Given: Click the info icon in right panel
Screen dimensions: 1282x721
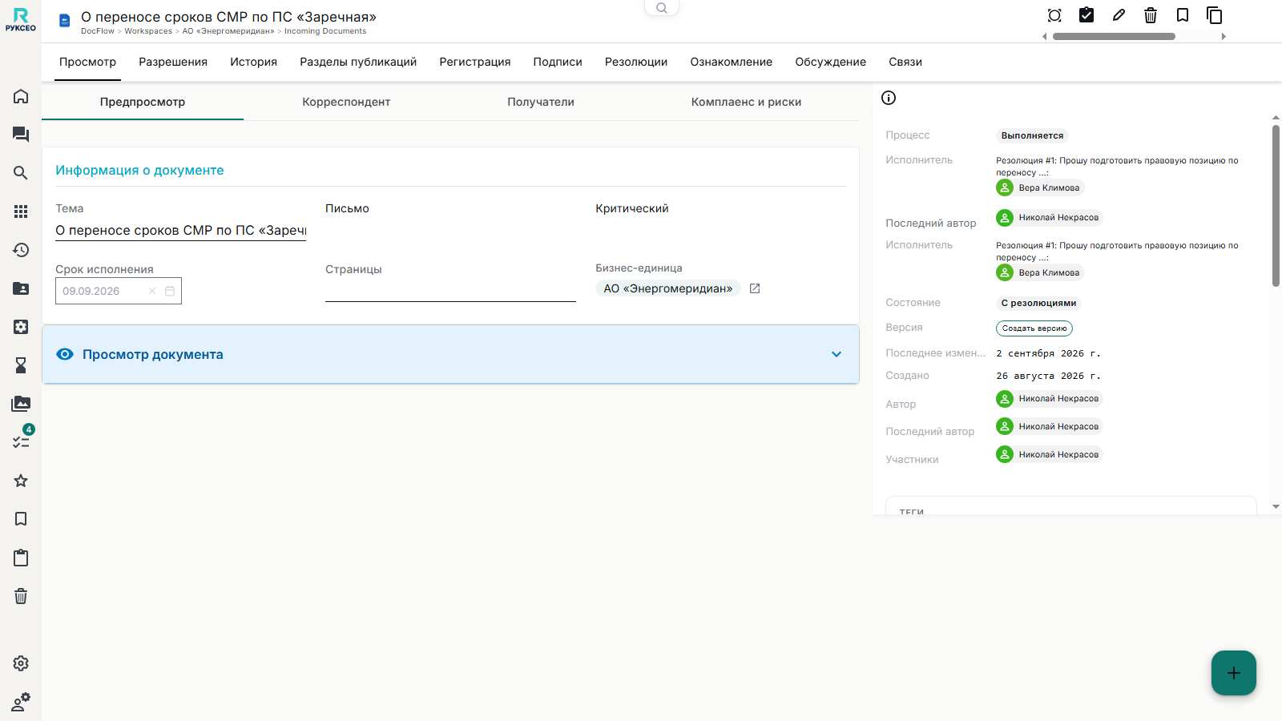Looking at the screenshot, I should [889, 98].
